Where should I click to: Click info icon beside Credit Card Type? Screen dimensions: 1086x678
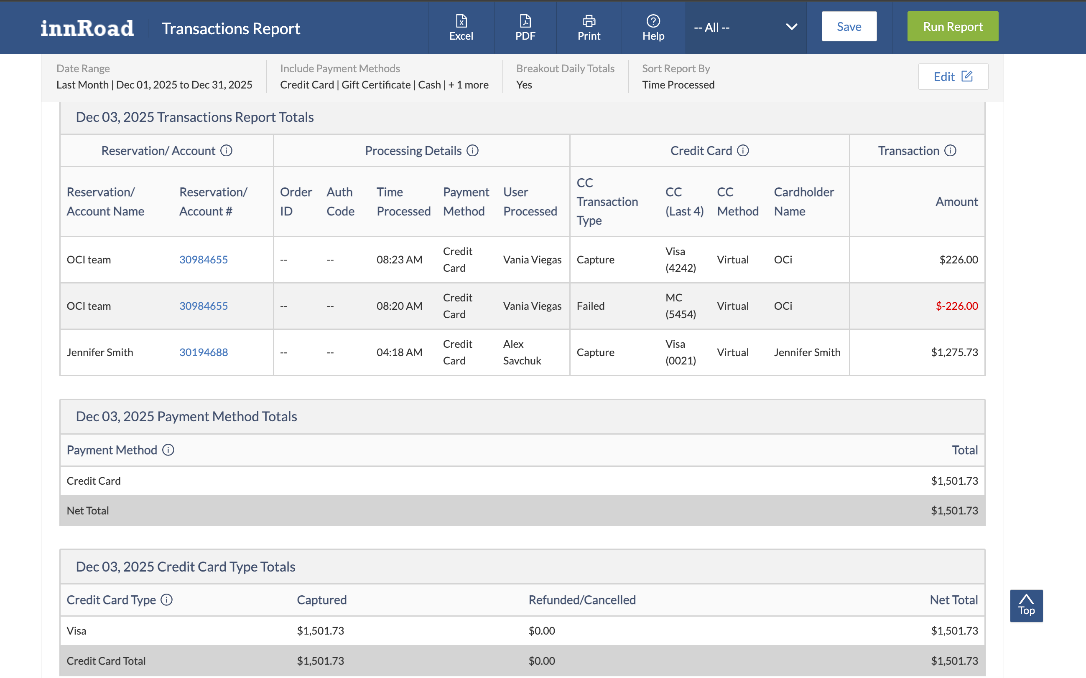166,600
